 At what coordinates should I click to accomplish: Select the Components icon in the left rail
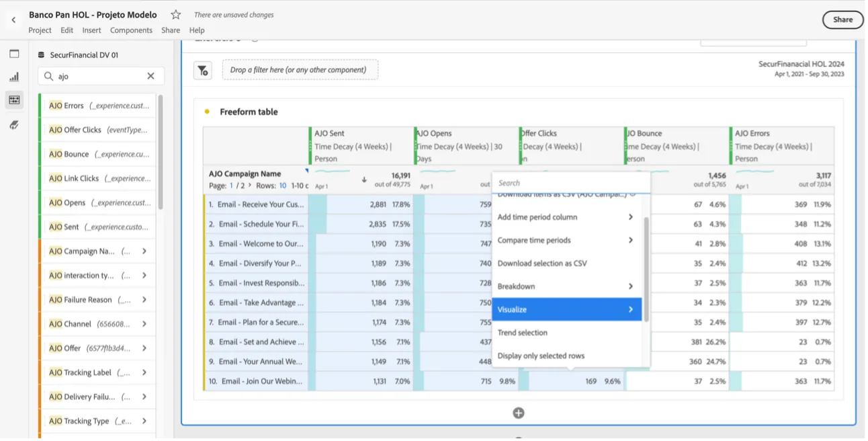(x=14, y=100)
